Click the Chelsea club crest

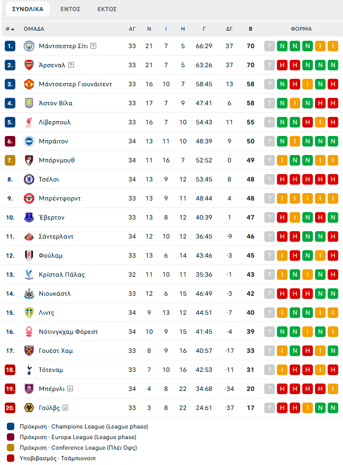point(29,179)
